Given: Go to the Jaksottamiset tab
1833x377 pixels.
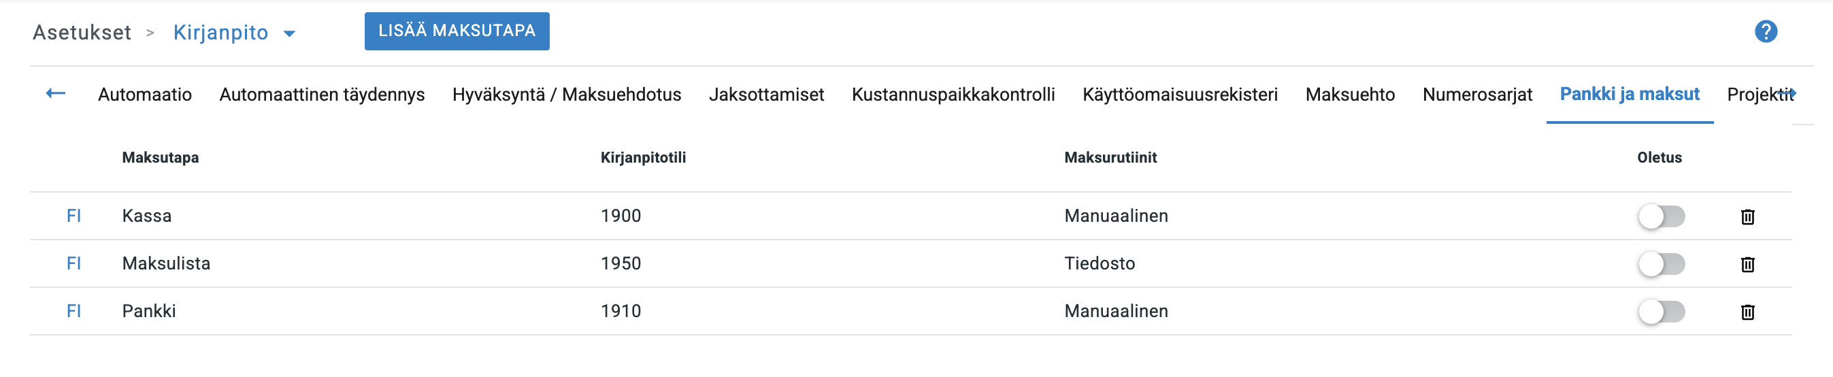Looking at the screenshot, I should coord(765,95).
